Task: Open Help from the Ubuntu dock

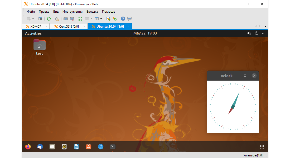Action: [x=101, y=147]
